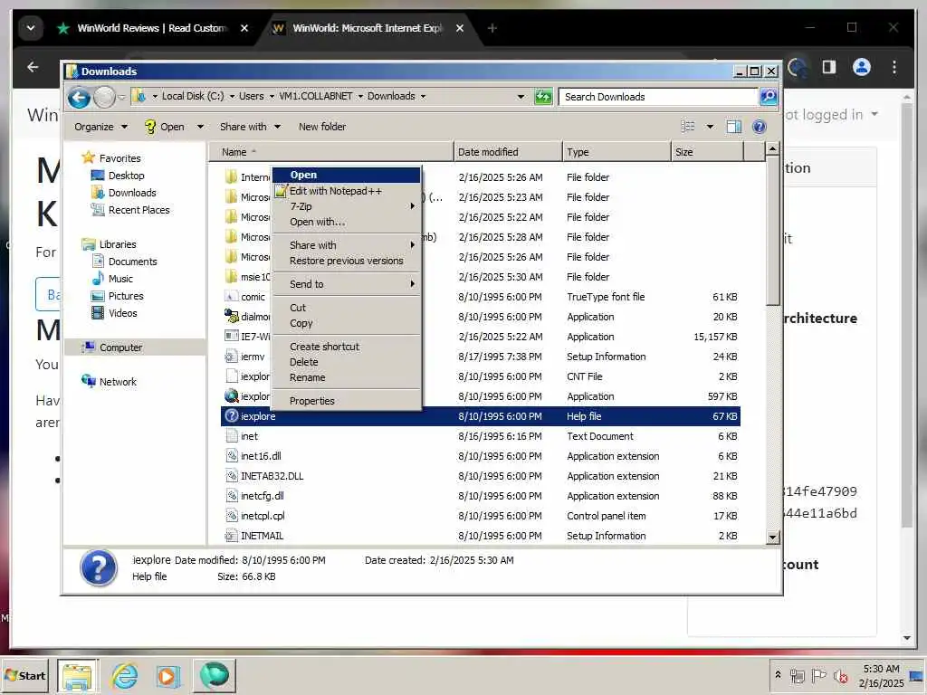927x695 pixels.
Task: Click the Windows Explorer taskbar button
Action: (78, 675)
